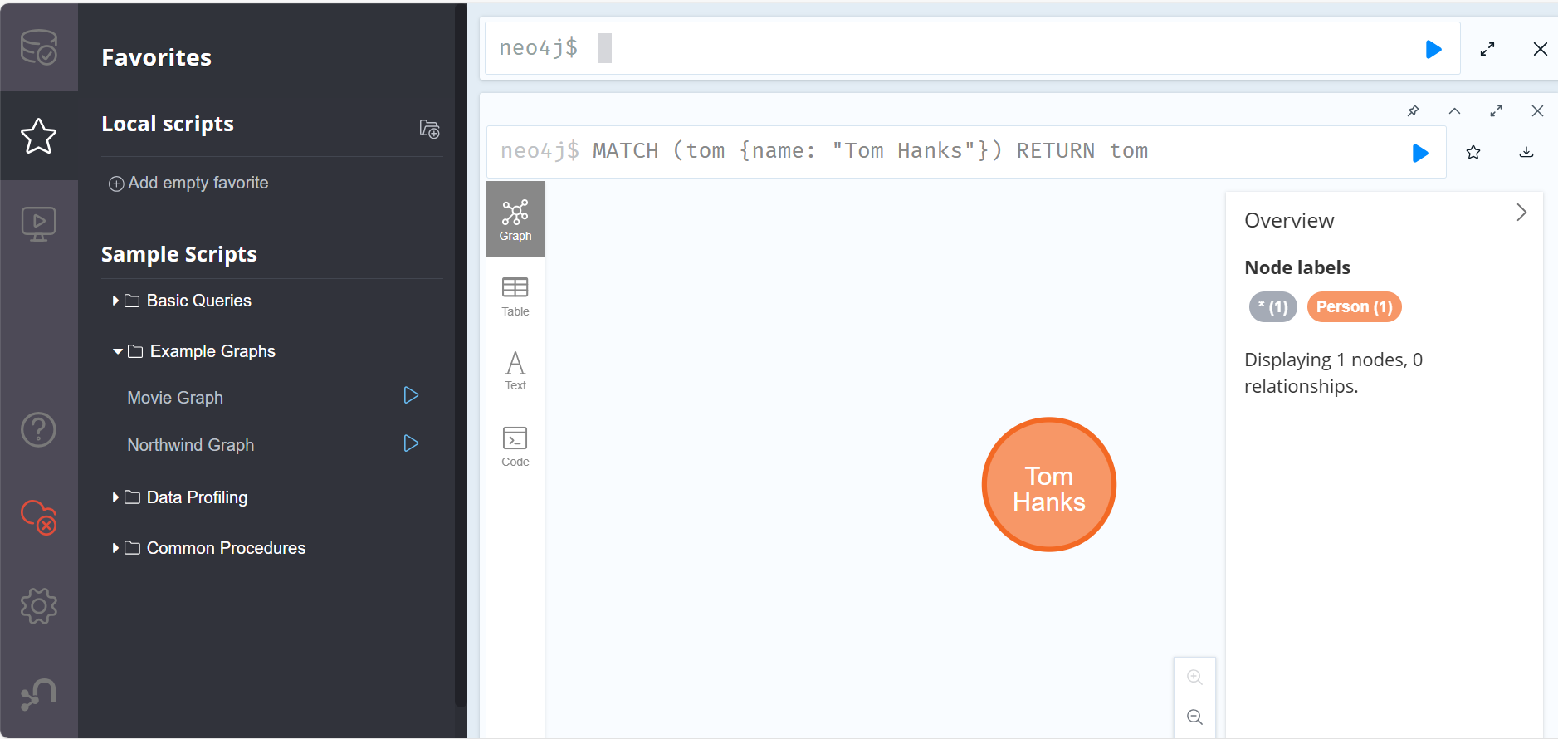Image resolution: width=1558 pixels, height=739 pixels.
Task: Open the Movie Graph script
Action: click(x=175, y=398)
